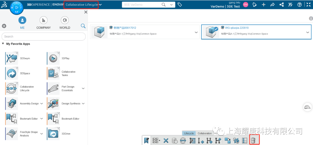Launch the Collaborative Tasks app
Screen dimensions: 313x145
53,73
